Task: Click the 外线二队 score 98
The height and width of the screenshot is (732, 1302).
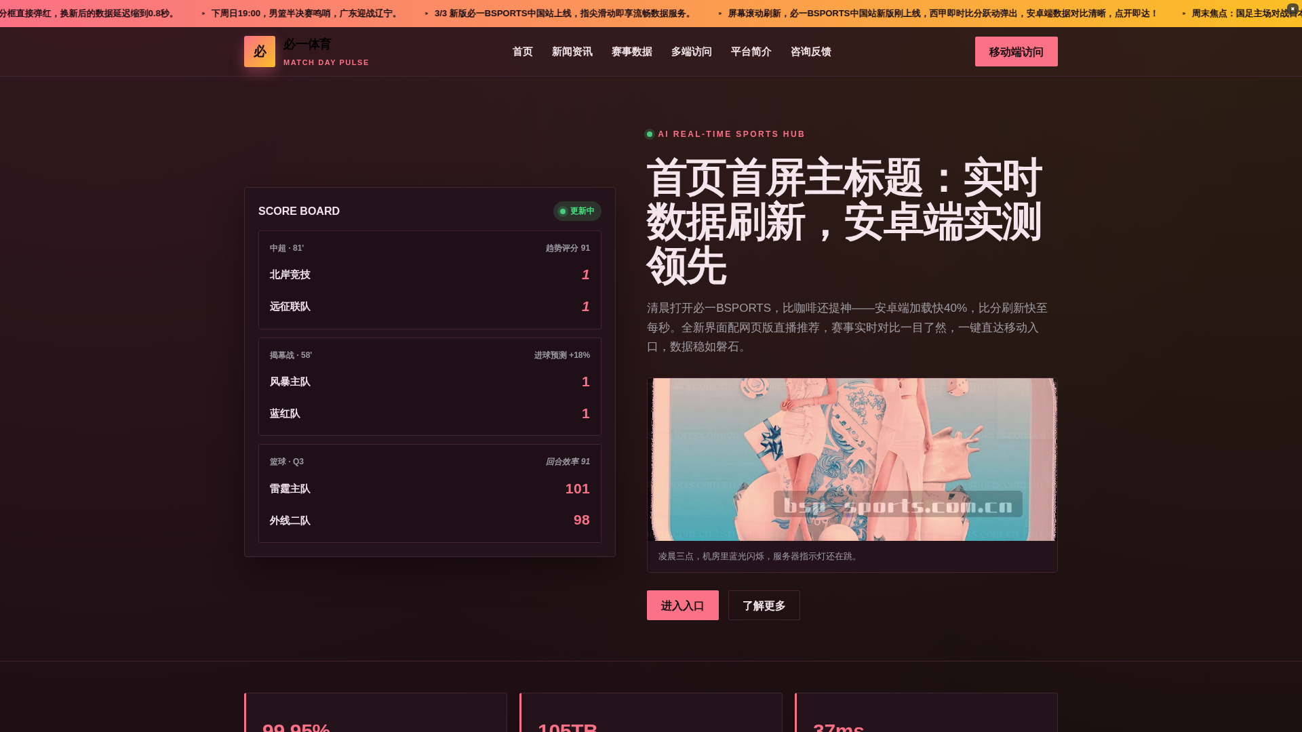Action: [x=582, y=520]
